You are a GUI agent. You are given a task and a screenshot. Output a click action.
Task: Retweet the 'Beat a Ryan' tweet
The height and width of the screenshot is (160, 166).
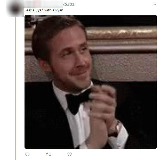point(48,154)
